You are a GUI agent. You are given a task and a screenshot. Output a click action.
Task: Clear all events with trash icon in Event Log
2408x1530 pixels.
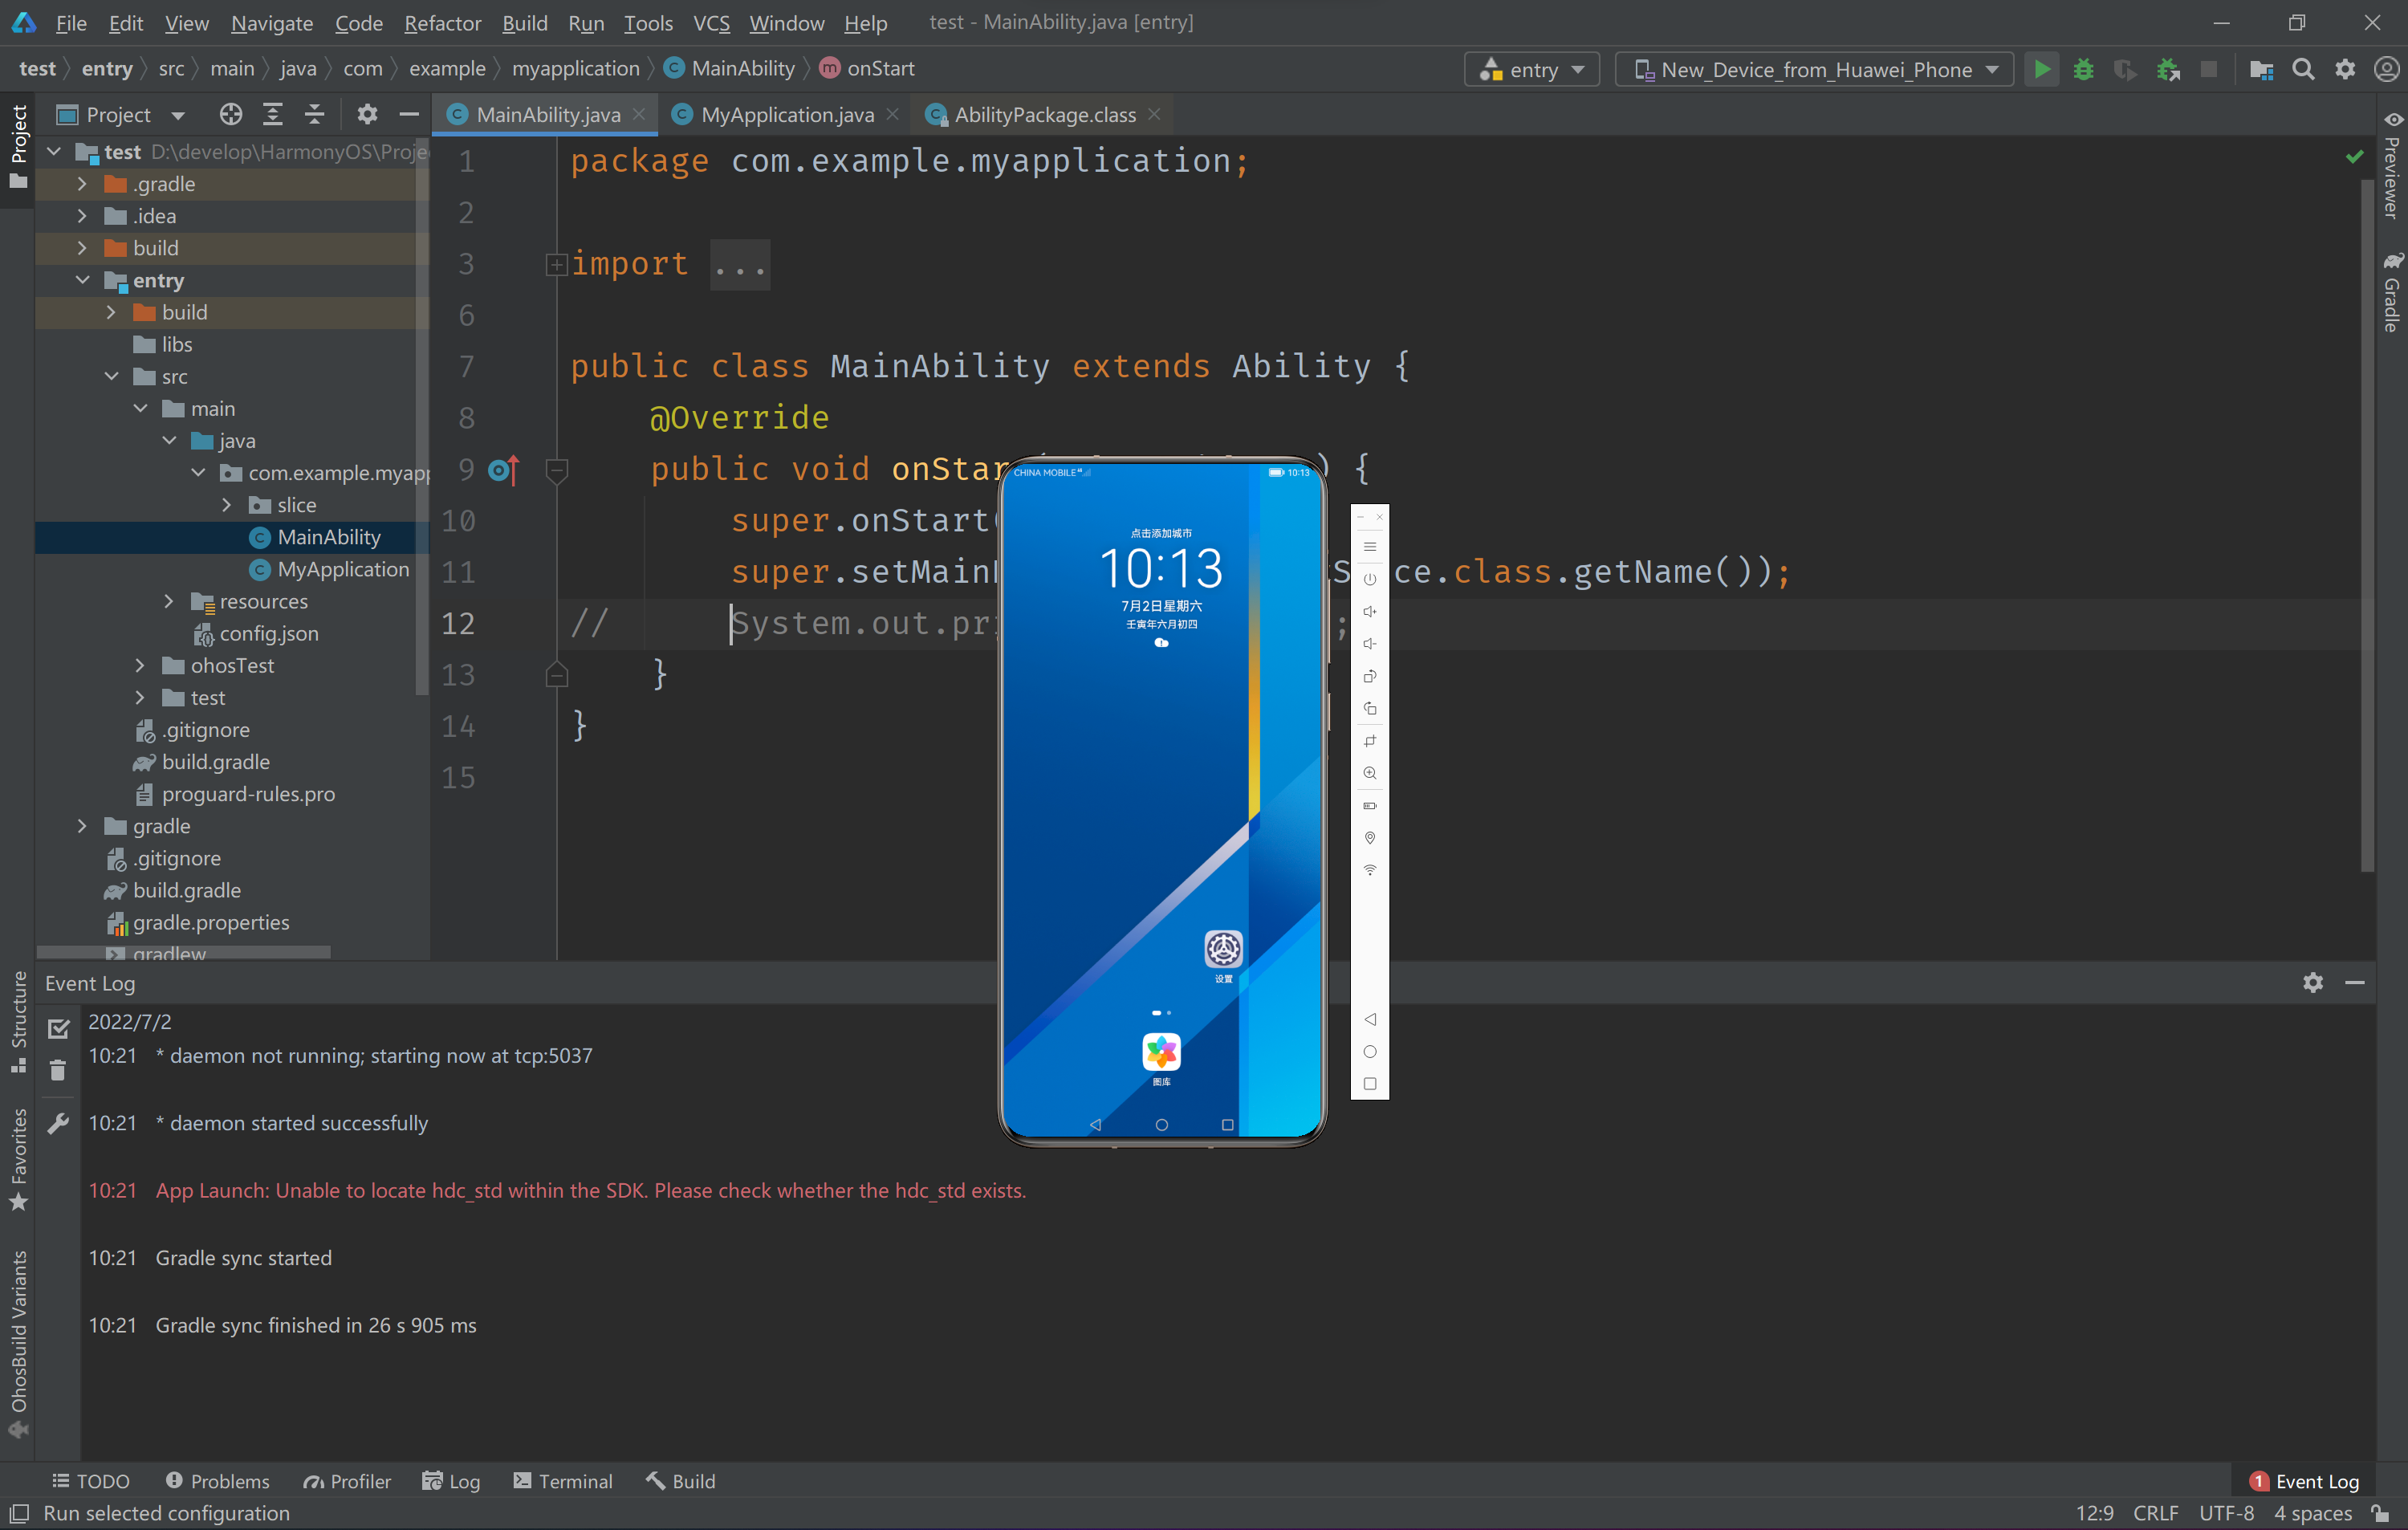click(58, 1071)
